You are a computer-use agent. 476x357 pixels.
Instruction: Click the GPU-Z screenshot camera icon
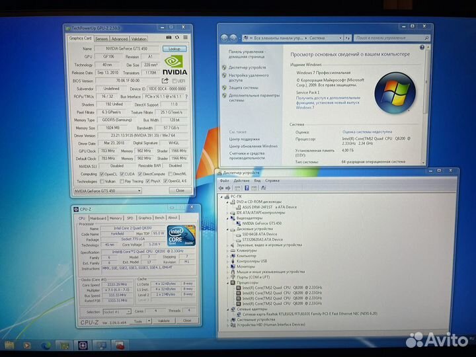click(169, 38)
